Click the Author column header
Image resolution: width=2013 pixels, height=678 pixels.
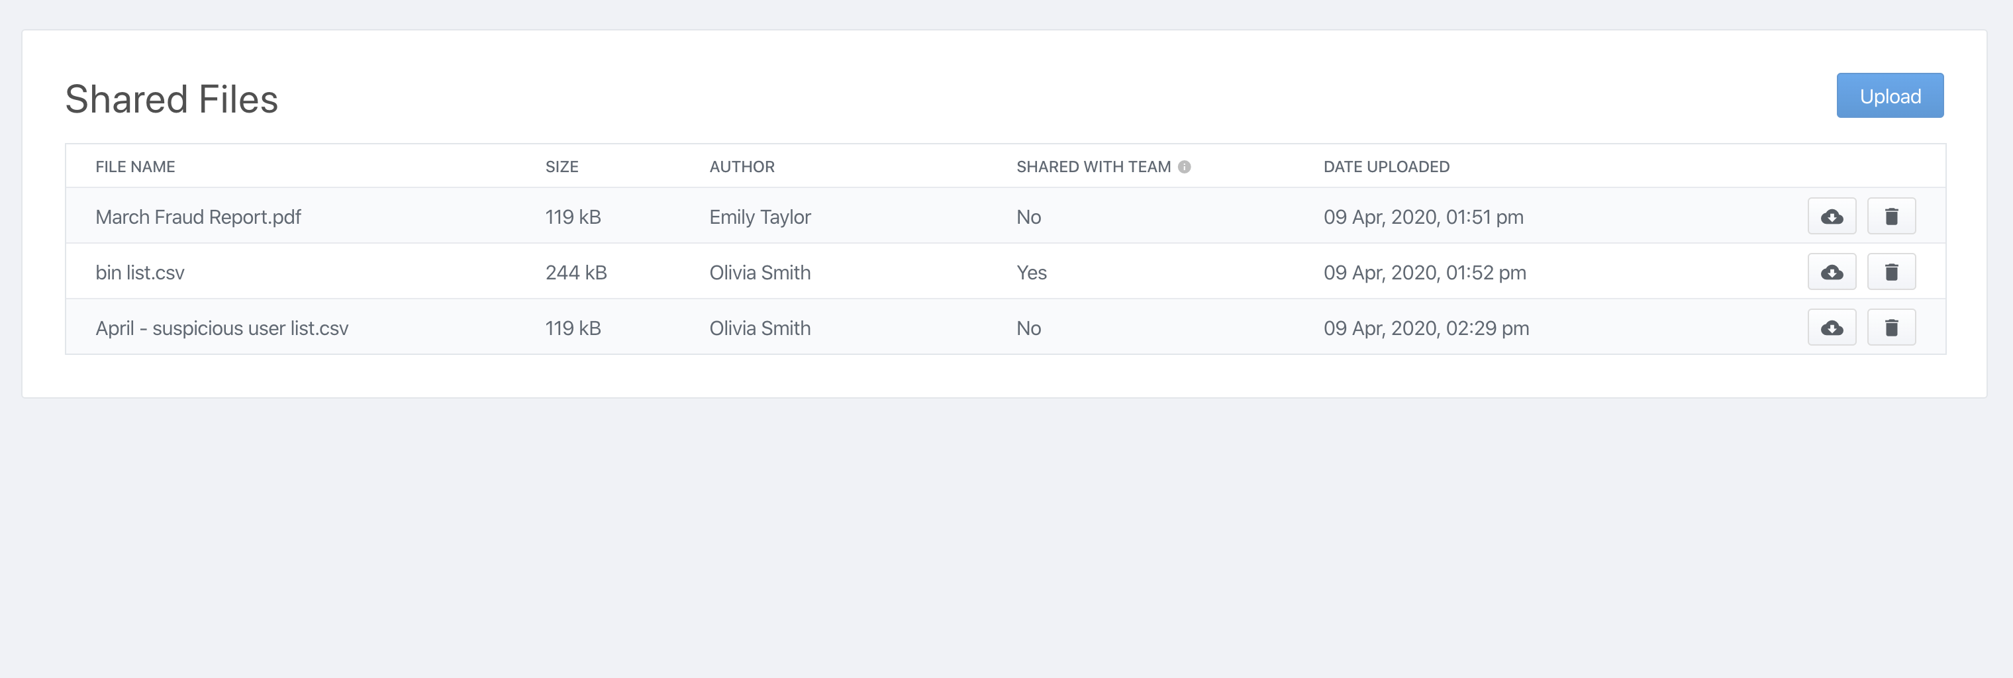742,166
